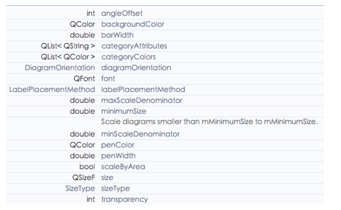Open the angleOffset attribute link
This screenshot has height=210, width=341.
tap(122, 13)
